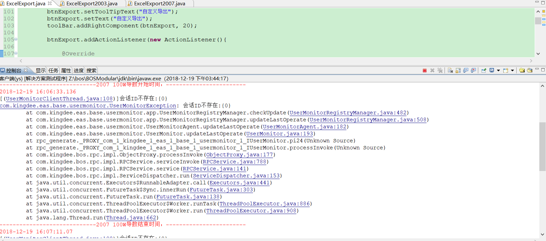Open UserMonitorAgent.java:182 link
This screenshot has width=546, height=241.
pos(305,127)
